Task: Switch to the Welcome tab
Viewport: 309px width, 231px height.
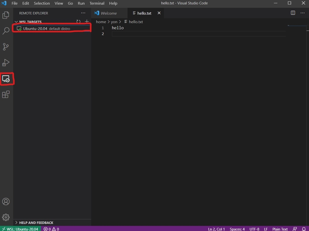Action: pyautogui.click(x=109, y=13)
